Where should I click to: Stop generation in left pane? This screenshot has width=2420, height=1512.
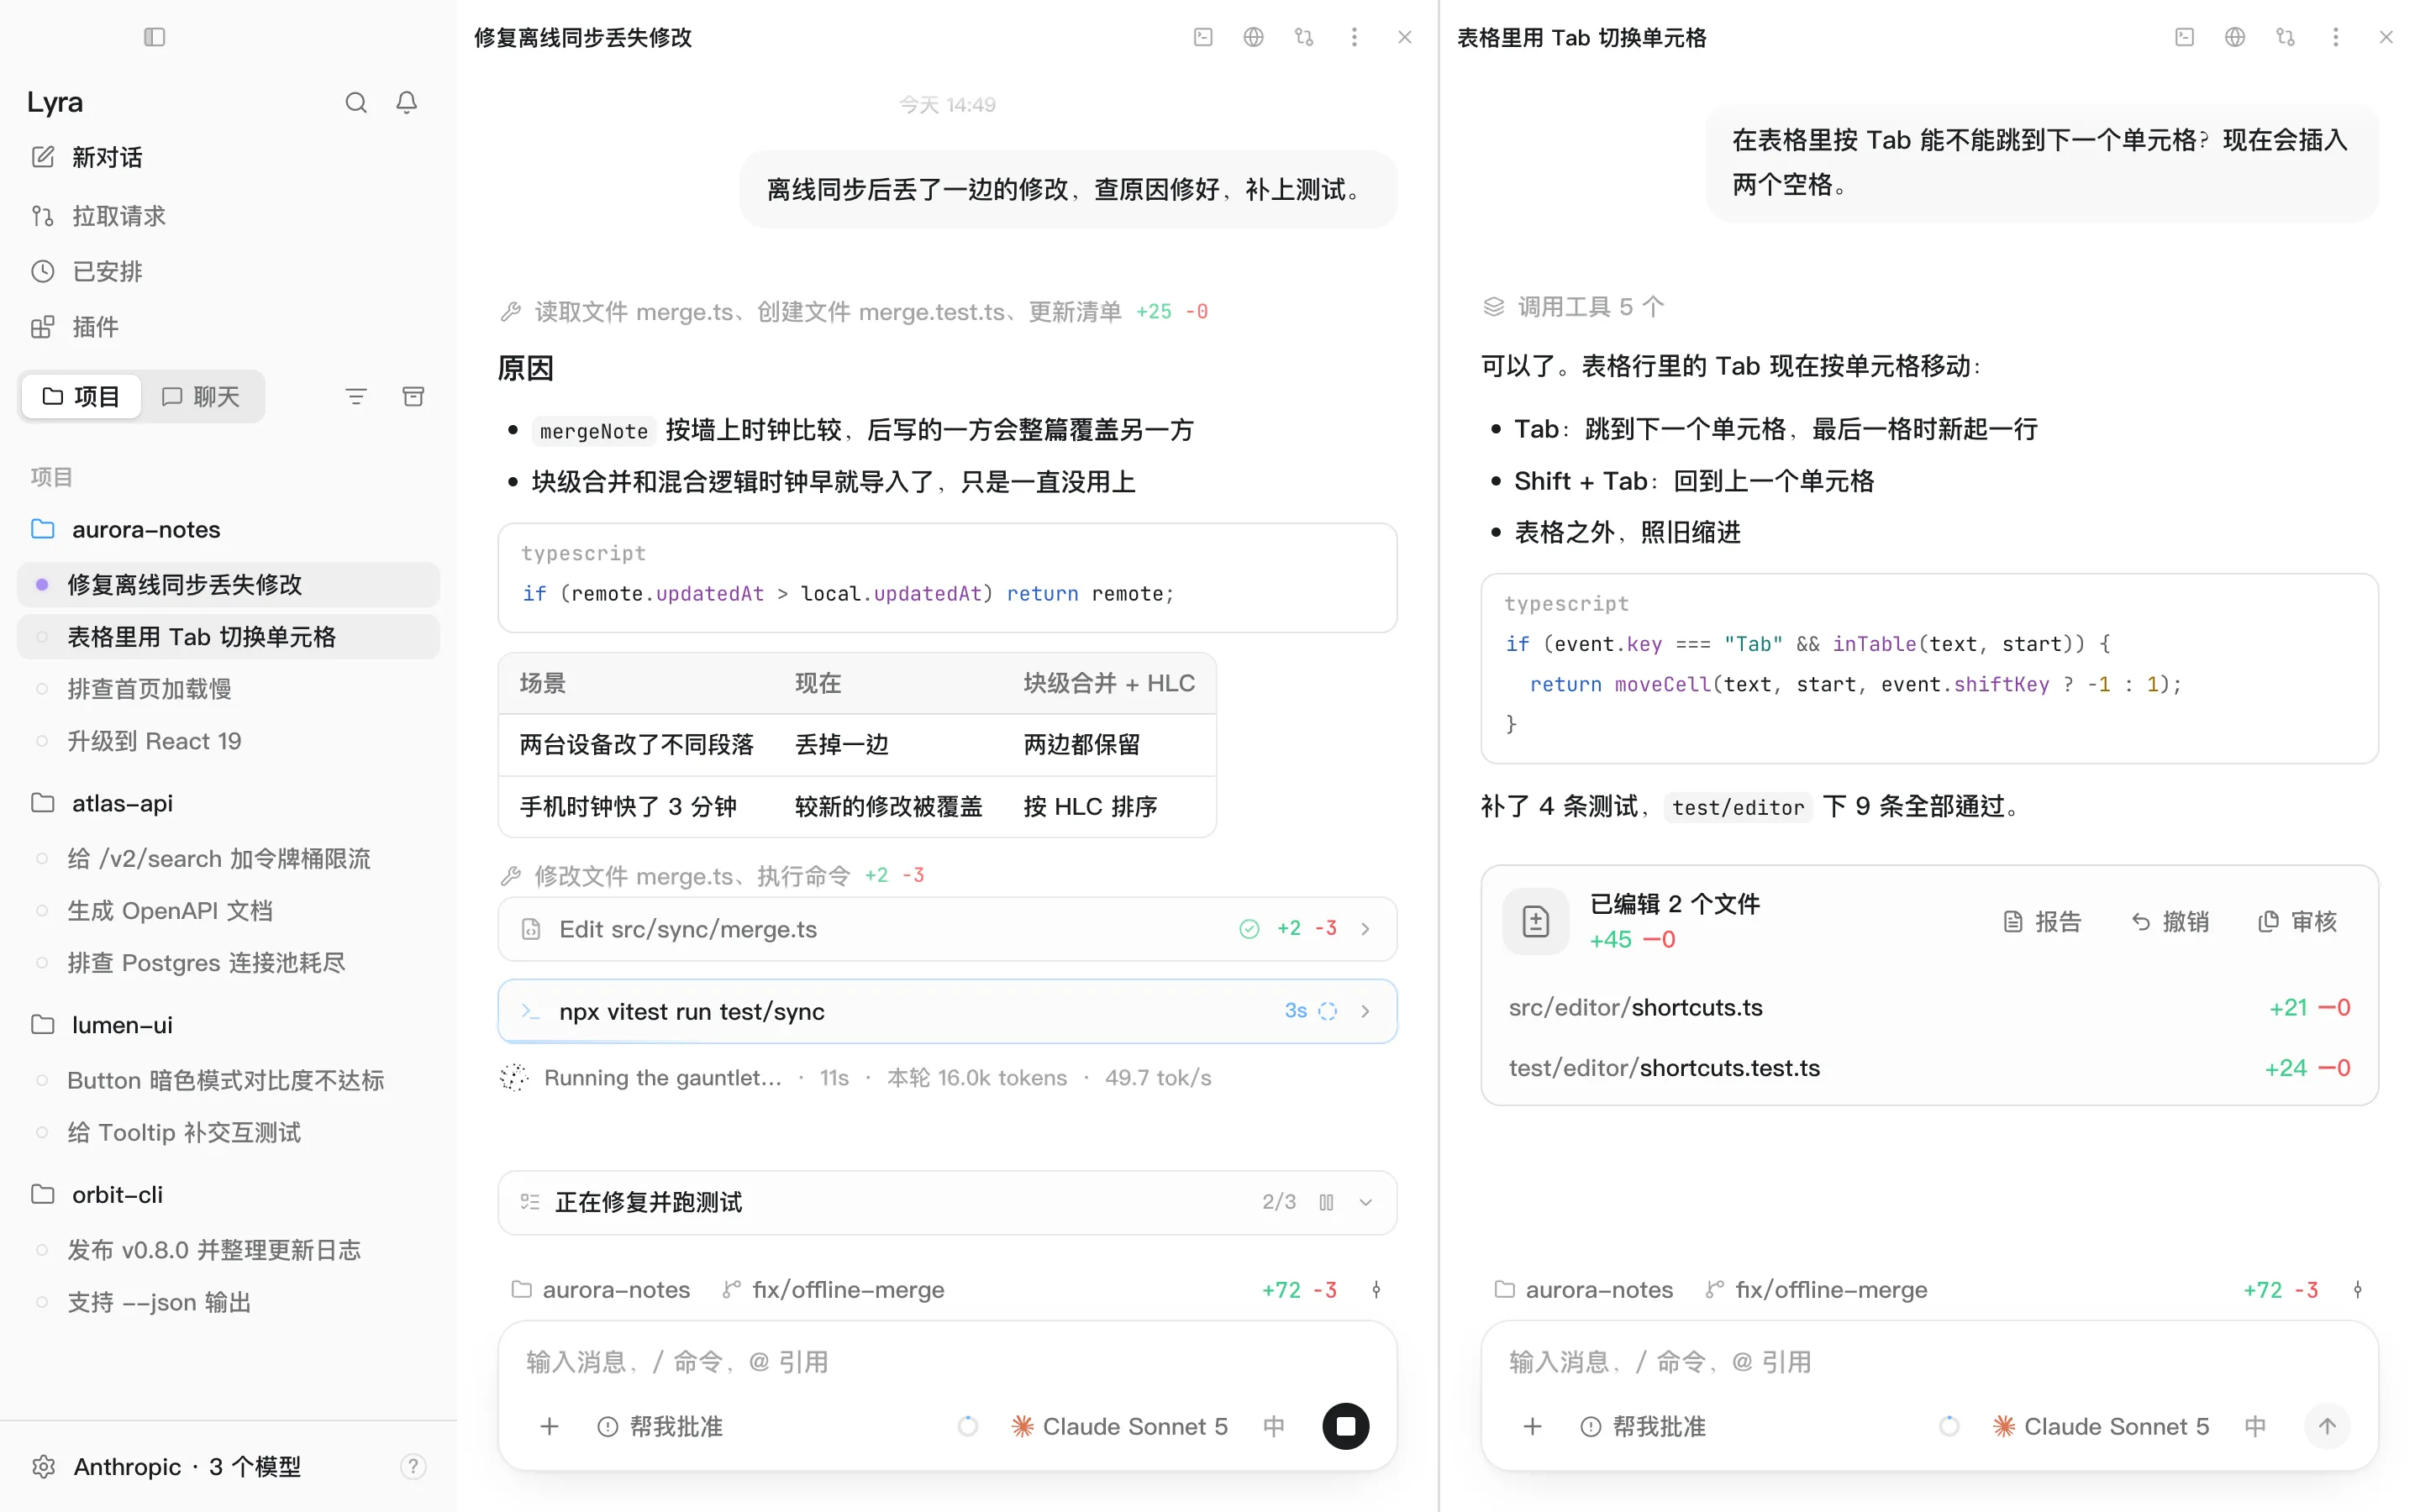click(1346, 1427)
